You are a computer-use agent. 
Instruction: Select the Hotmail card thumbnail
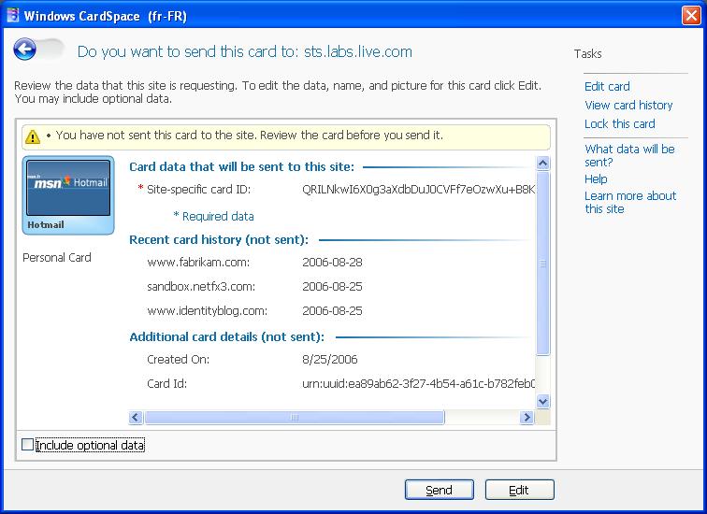click(68, 195)
